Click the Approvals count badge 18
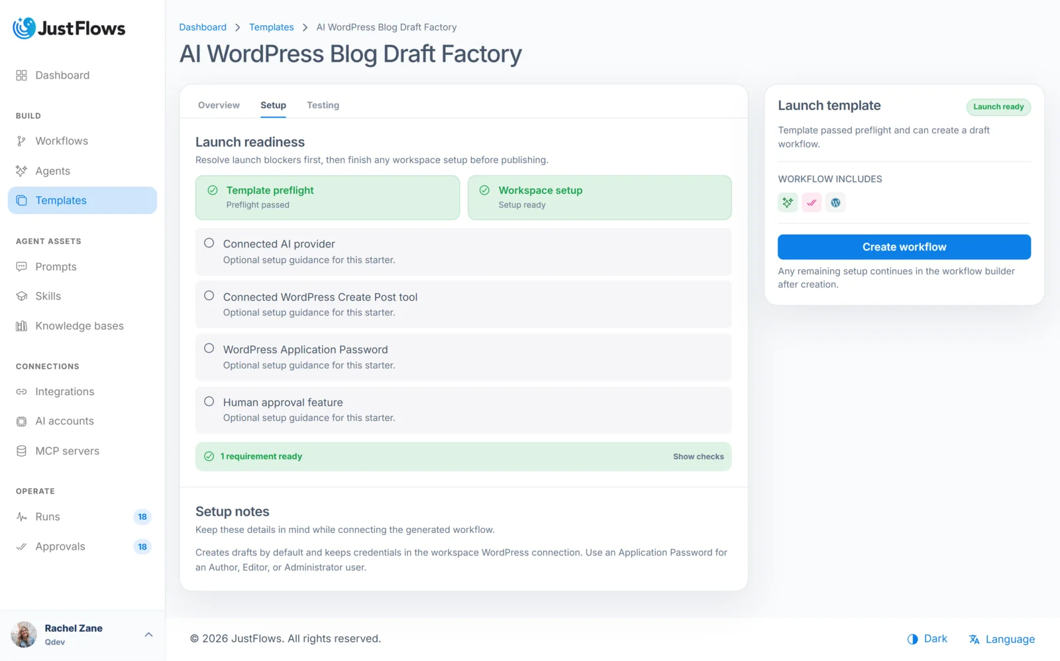1060x661 pixels. point(142,546)
